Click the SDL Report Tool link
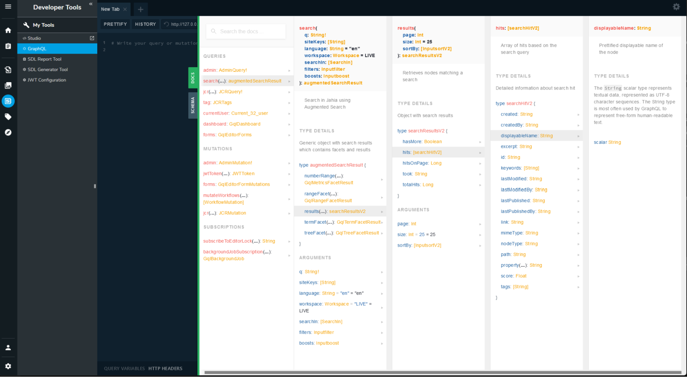The image size is (687, 377). (44, 58)
